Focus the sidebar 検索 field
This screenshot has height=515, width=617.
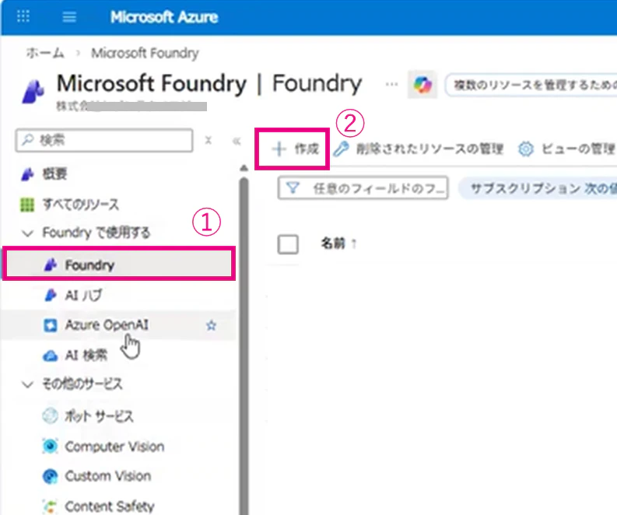104,140
